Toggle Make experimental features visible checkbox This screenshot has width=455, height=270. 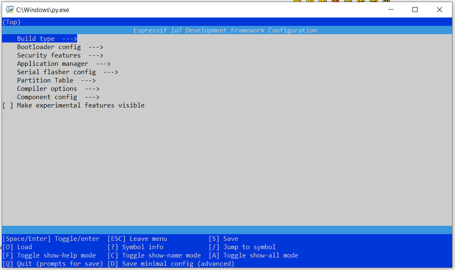click(8, 105)
